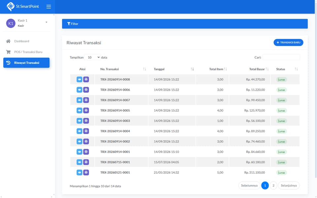The height and width of the screenshot is (198, 317).
Task: Sort by Status column
Action: coord(285,69)
